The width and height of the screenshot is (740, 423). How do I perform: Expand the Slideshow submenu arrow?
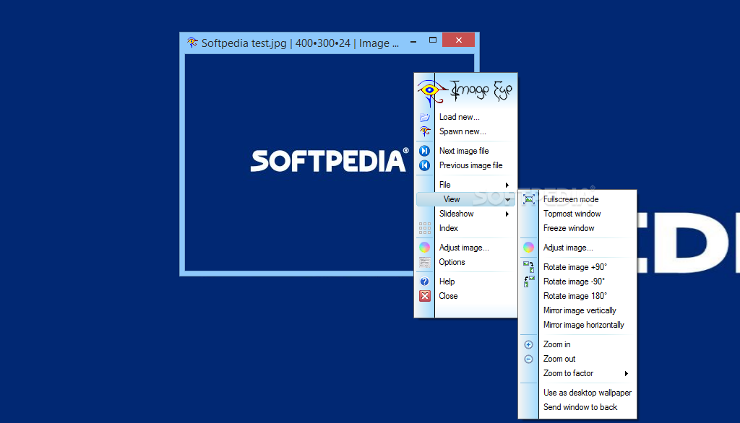[507, 214]
